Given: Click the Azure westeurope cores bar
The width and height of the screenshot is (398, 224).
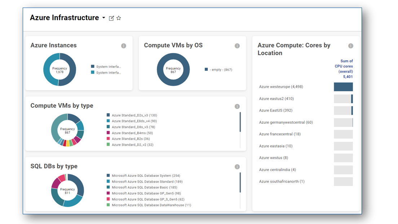Looking at the screenshot, I should point(343,87).
